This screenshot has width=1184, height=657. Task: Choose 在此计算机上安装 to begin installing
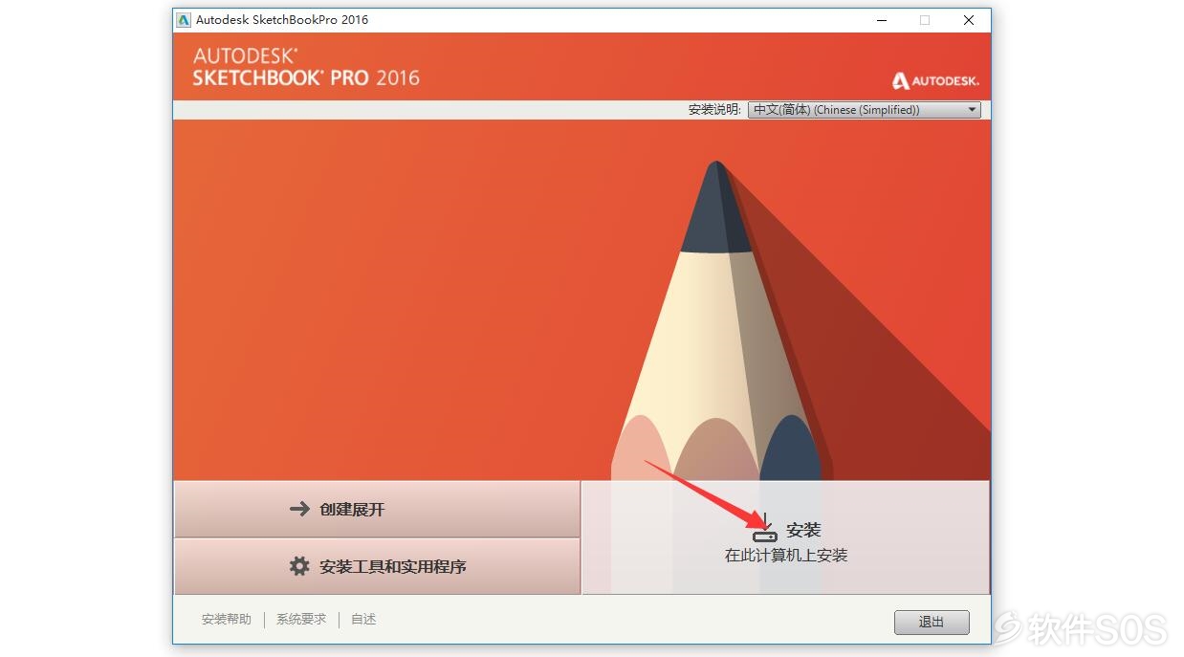(x=786, y=538)
